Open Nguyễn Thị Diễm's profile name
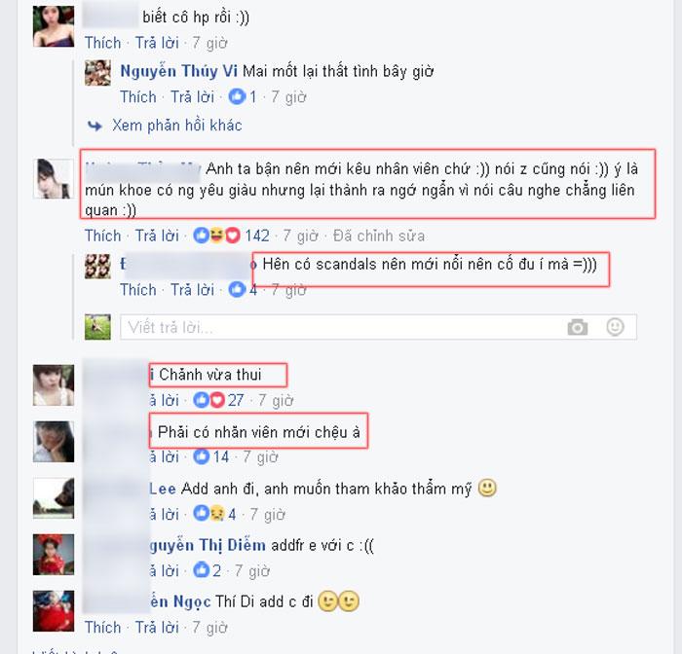This screenshot has width=682, height=654. click(x=208, y=545)
